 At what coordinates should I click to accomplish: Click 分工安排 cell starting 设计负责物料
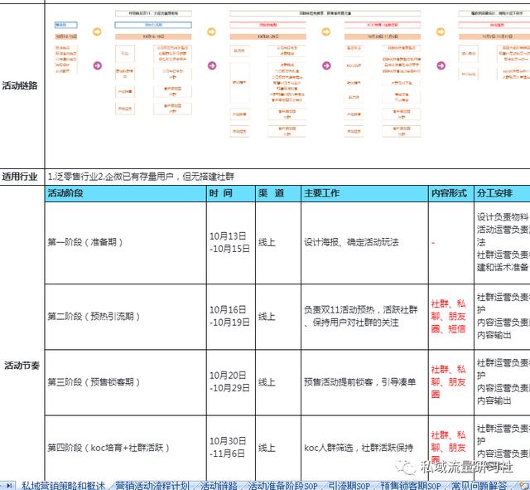pos(502,243)
